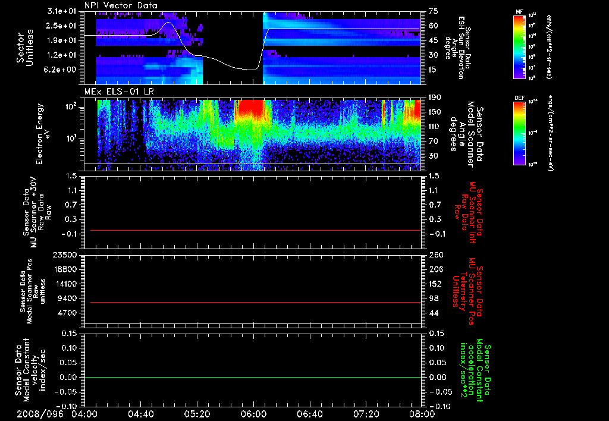
Task: Click the red MU Scanner Int Raw Data label
Action: tap(467, 211)
